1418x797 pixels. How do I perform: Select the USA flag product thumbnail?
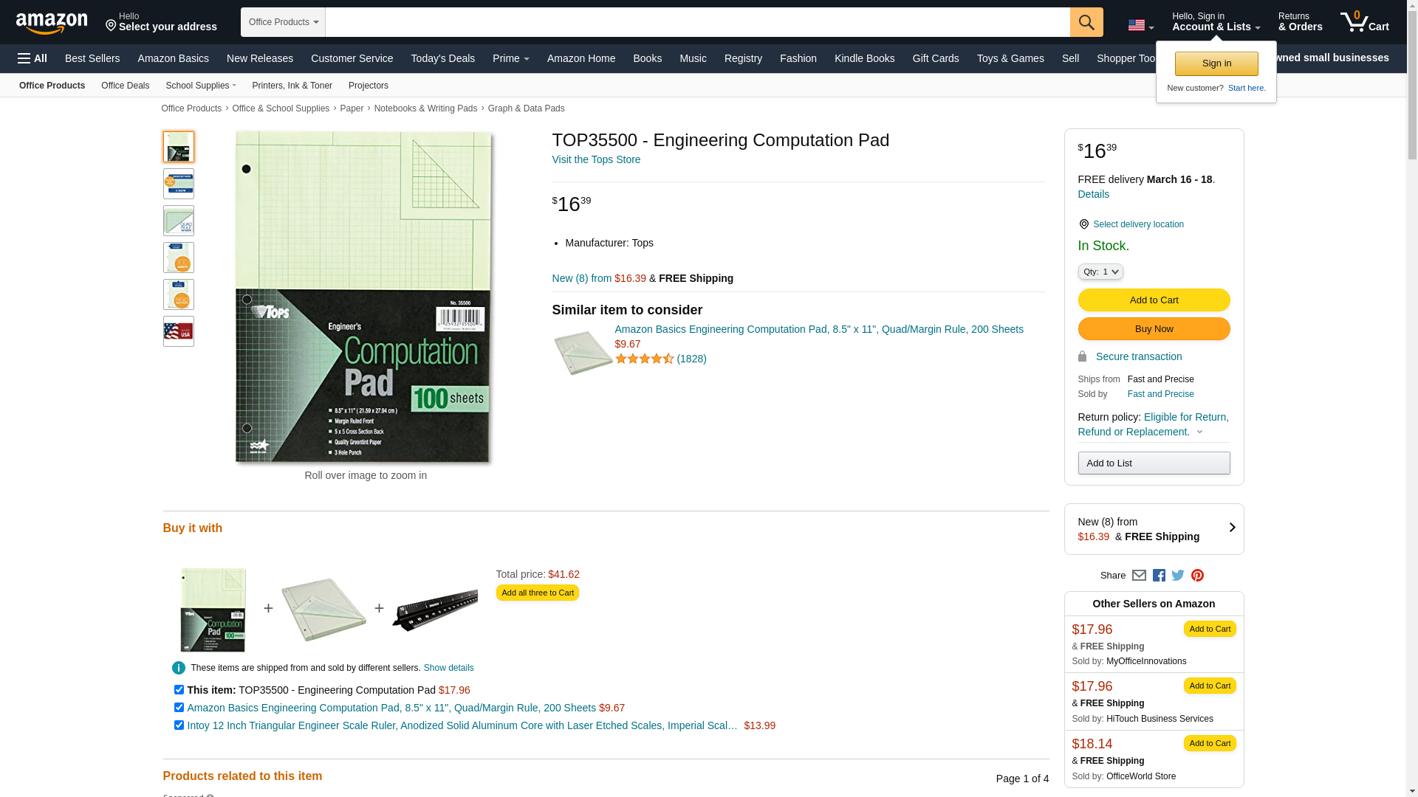point(179,331)
